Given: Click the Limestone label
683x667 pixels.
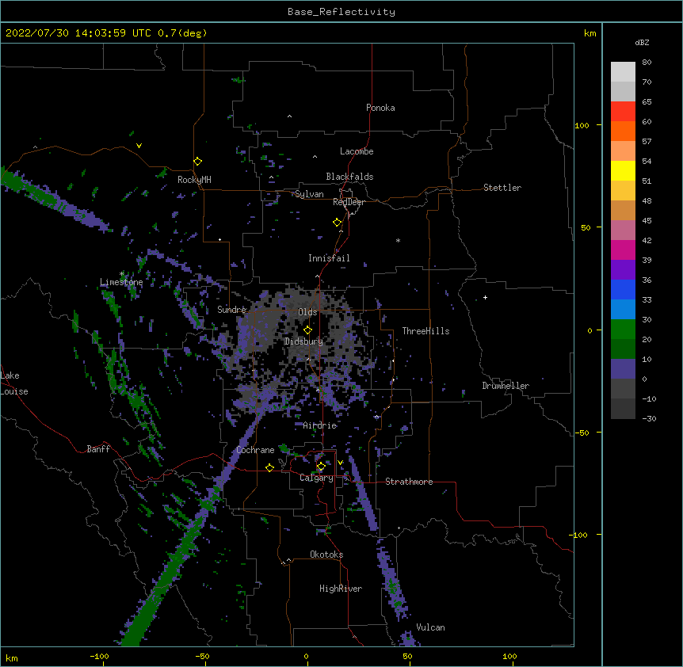Looking at the screenshot, I should [x=121, y=282].
